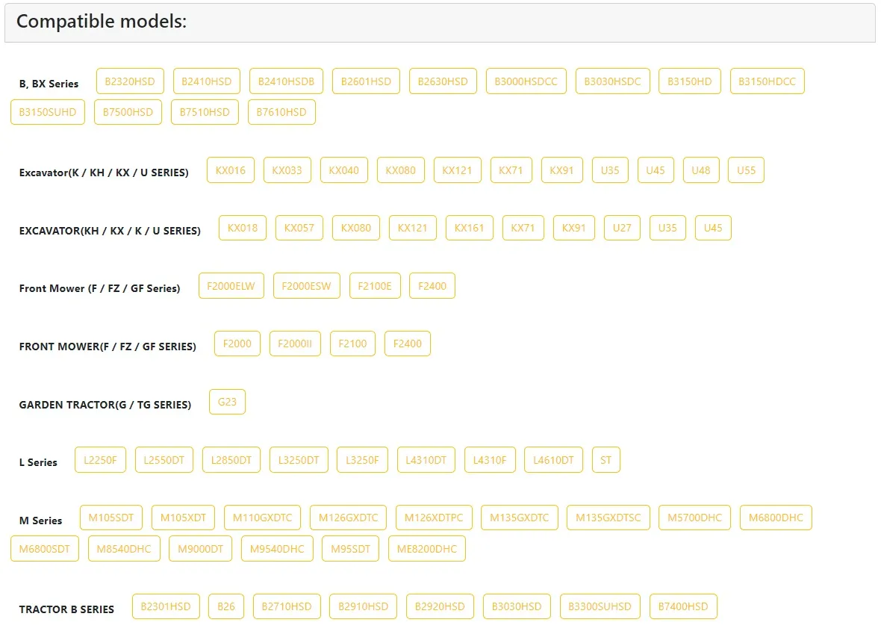Click the B2320HSD model tag

[x=130, y=81]
